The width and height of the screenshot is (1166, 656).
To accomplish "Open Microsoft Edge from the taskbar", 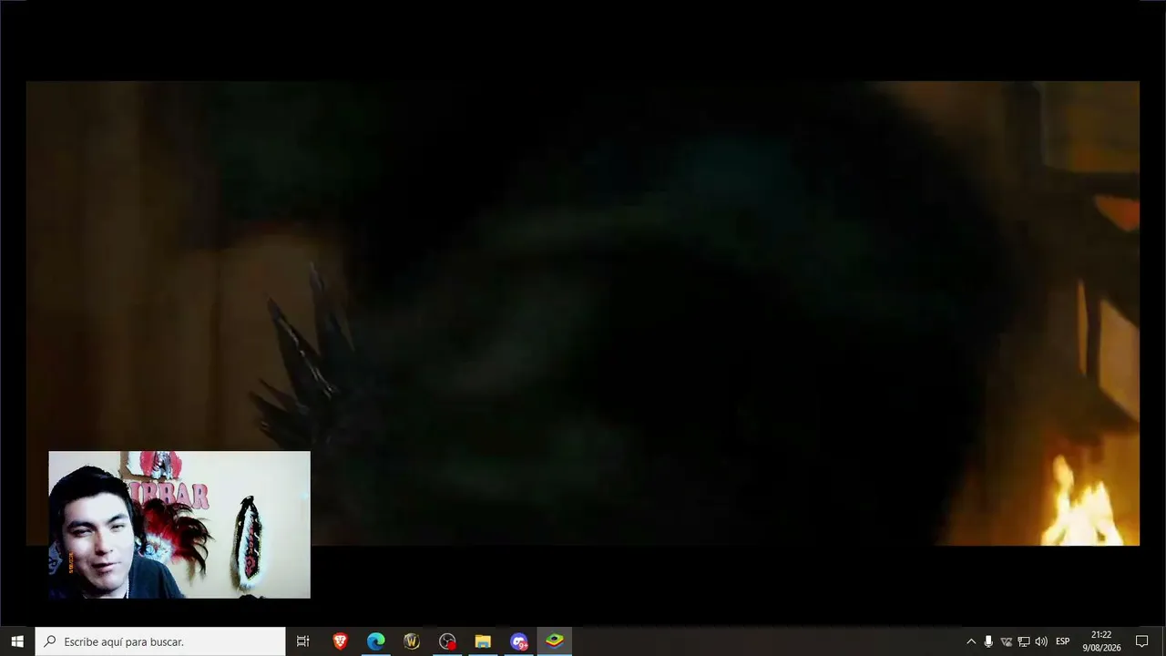I will pyautogui.click(x=375, y=641).
